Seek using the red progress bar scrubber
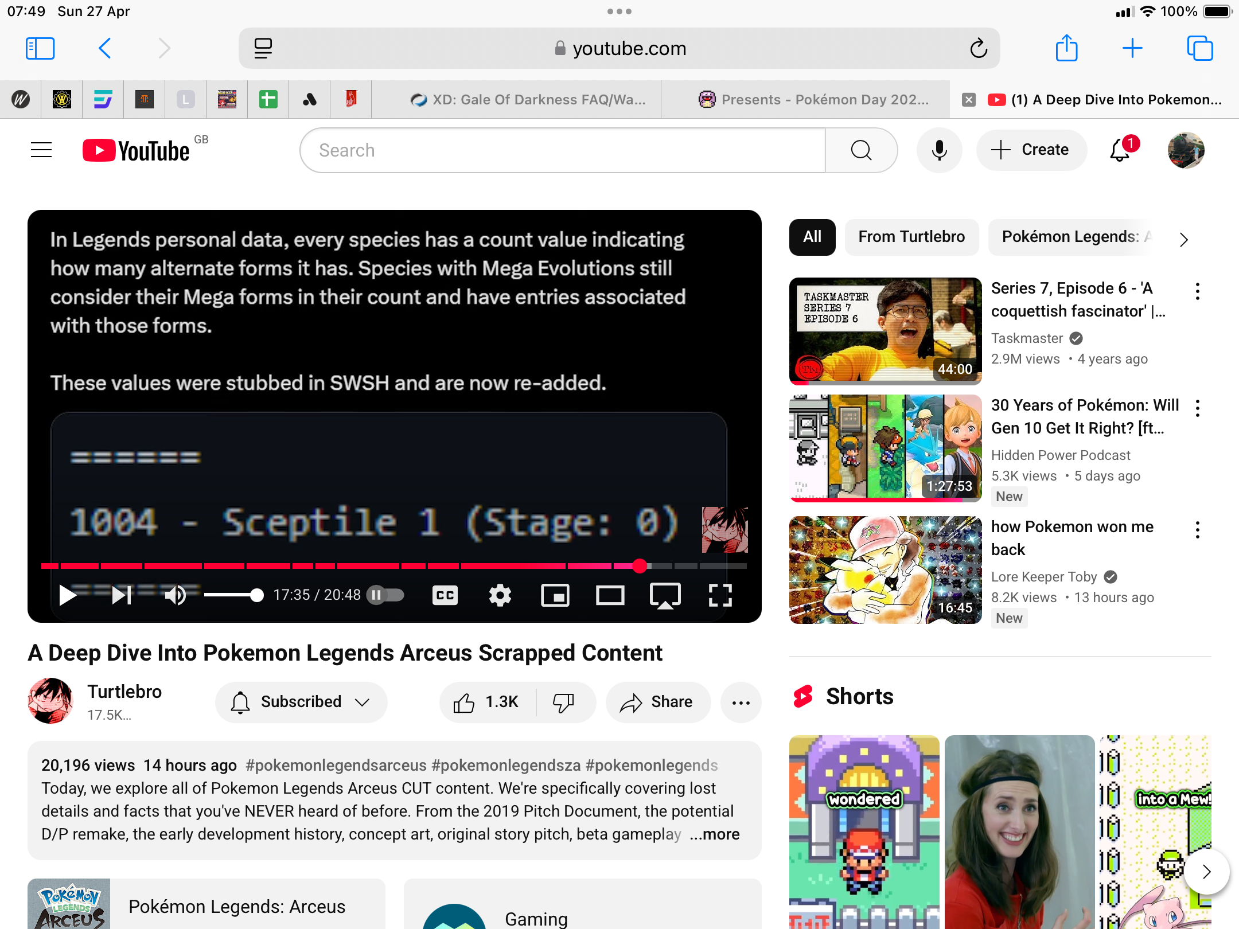 (x=640, y=566)
